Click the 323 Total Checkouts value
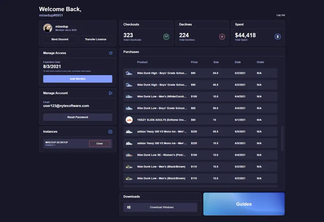The height and width of the screenshot is (222, 324). click(x=128, y=35)
